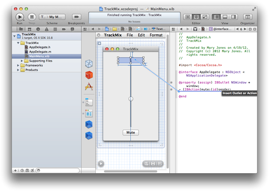Select the text field at top of window
This screenshot has height=191, width=269.
(x=131, y=60)
